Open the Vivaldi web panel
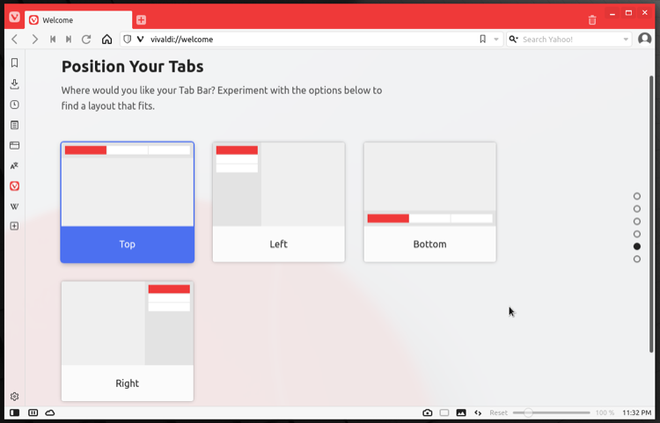The image size is (660, 423). point(14,186)
